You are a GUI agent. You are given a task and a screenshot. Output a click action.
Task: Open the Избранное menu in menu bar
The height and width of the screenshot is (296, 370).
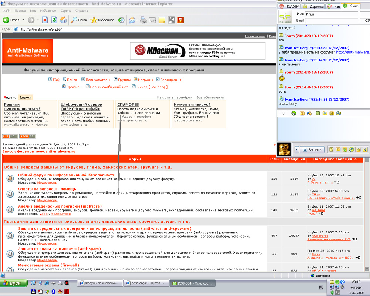pyautogui.click(x=48, y=11)
